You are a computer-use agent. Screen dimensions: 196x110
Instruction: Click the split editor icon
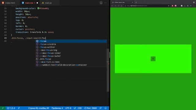pyautogui.click(x=101, y=3)
